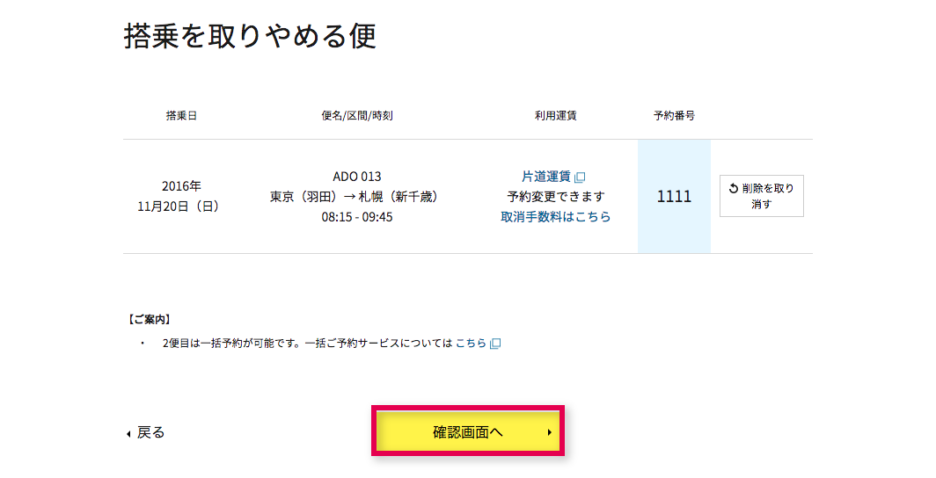Go to the confirmation screen via 確認画面へ
The width and height of the screenshot is (936, 478).
(x=468, y=432)
